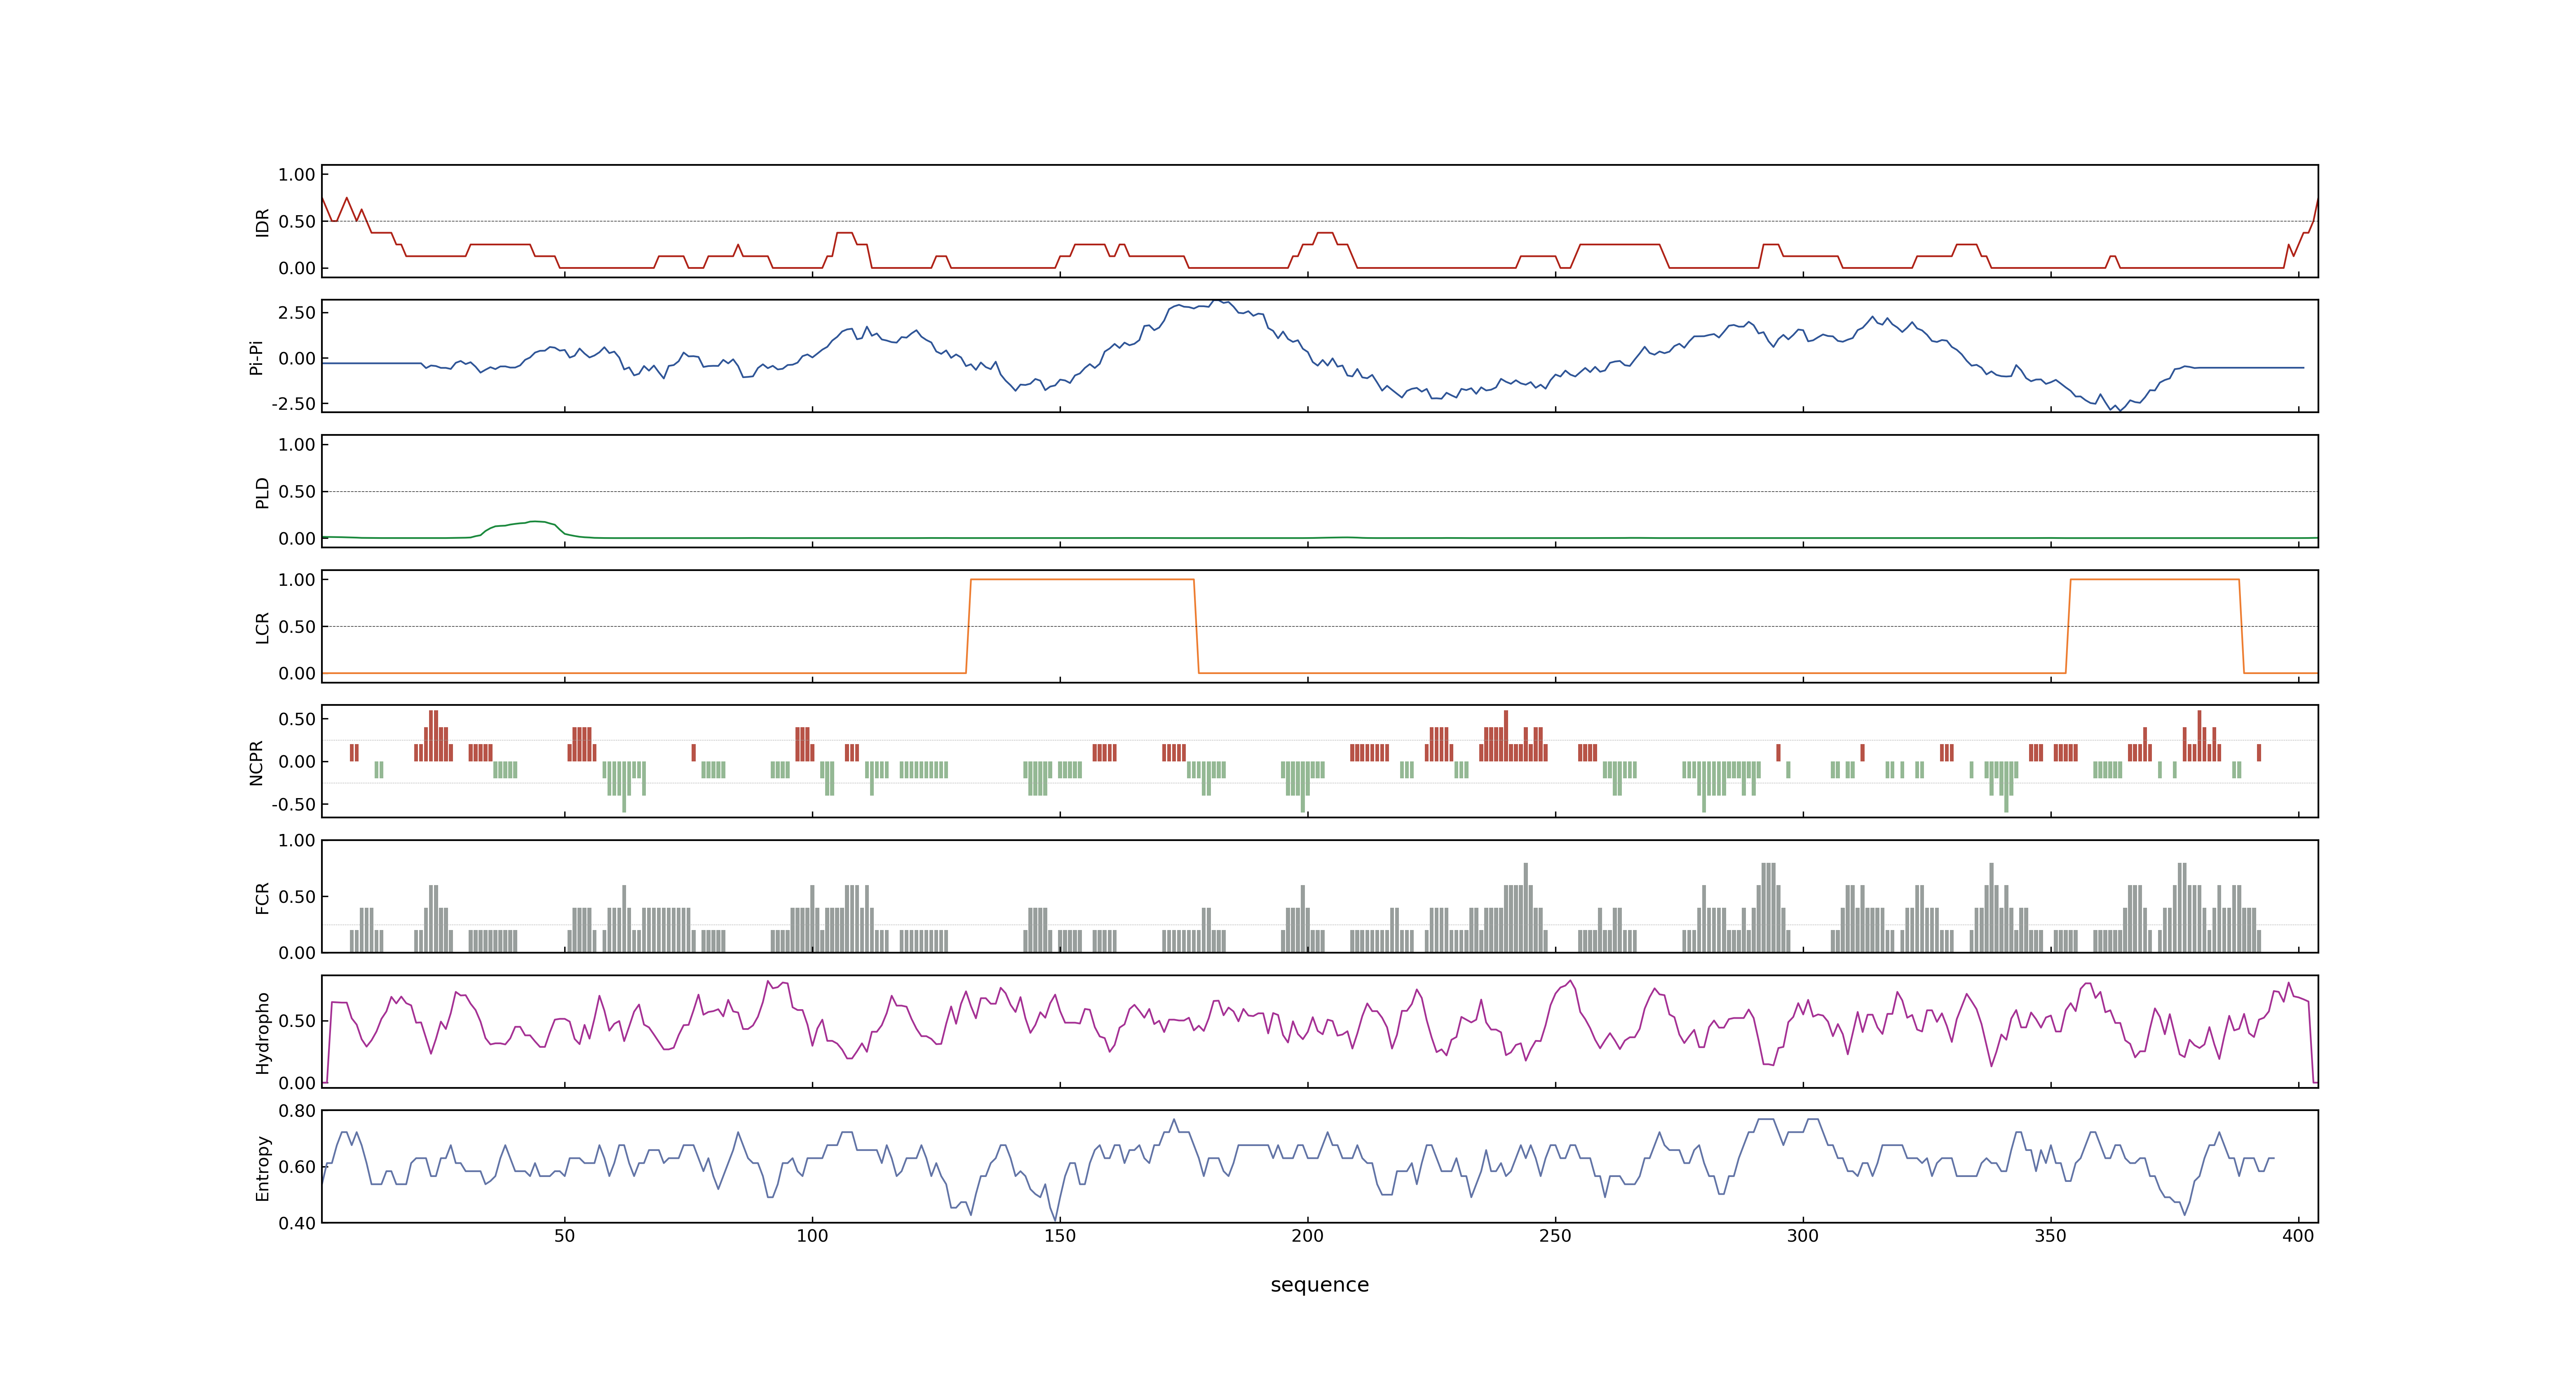
Task: Click x-axis tick label 350
Action: 2050,1236
